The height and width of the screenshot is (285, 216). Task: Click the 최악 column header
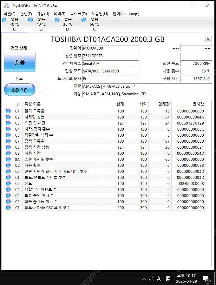tap(137, 104)
